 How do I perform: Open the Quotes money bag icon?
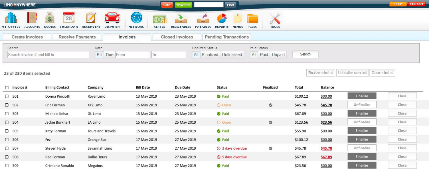pyautogui.click(x=50, y=18)
